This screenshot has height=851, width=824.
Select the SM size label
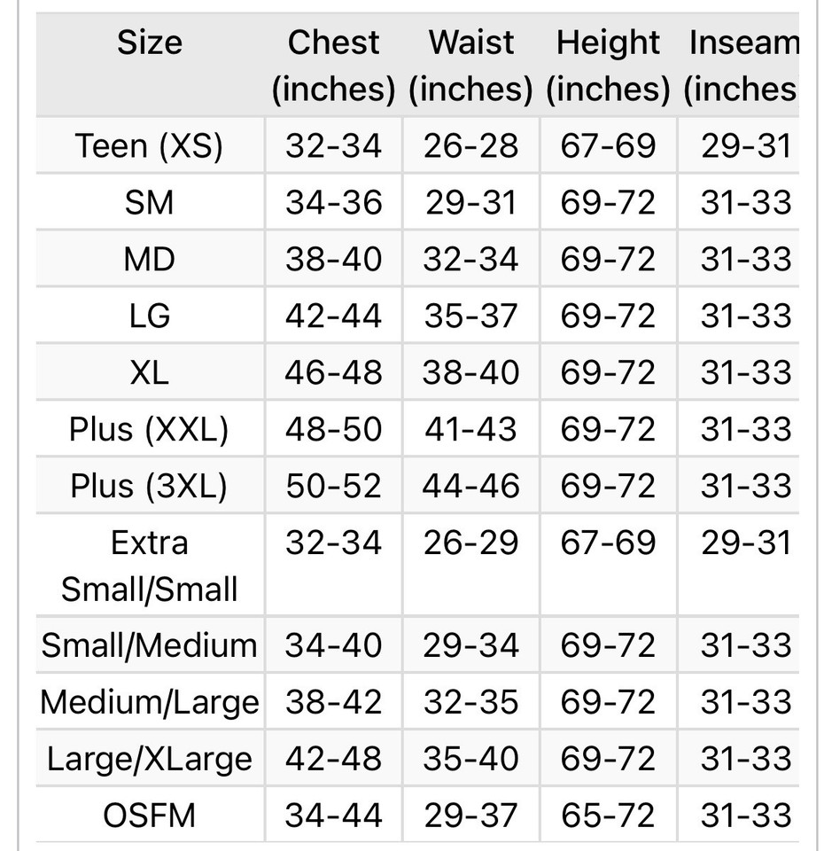tap(150, 202)
